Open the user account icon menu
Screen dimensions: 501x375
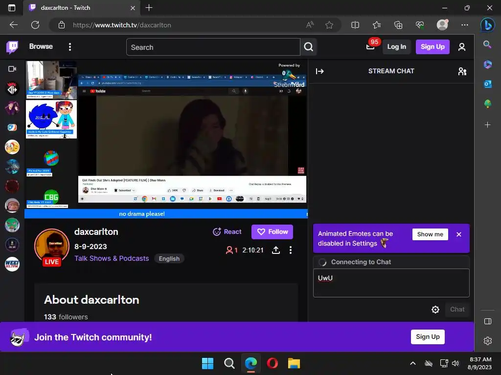click(461, 47)
